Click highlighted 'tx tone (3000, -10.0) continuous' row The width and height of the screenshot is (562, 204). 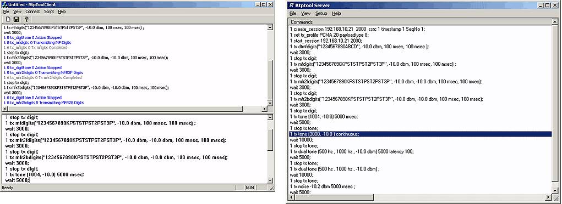coord(421,134)
